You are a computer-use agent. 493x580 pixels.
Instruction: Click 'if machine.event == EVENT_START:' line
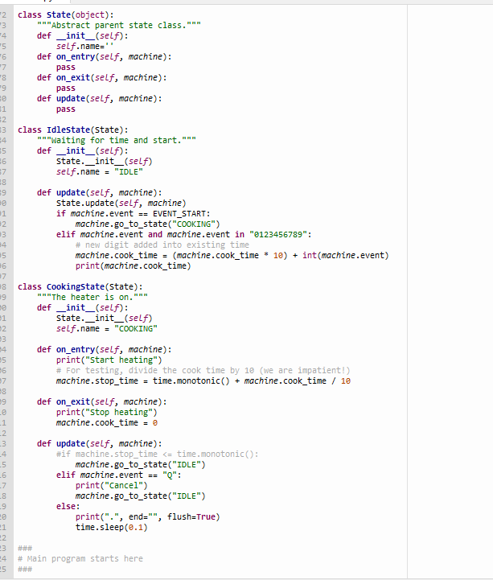(134, 214)
